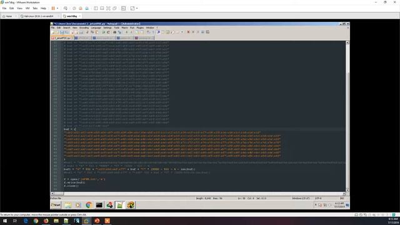The width and height of the screenshot is (400, 225).
Task: Expand the stretch guest dropdown arrow in VMware
Action: point(137,8)
